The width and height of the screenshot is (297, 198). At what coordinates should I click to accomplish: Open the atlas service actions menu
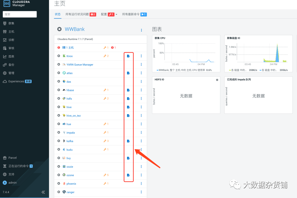(141, 73)
